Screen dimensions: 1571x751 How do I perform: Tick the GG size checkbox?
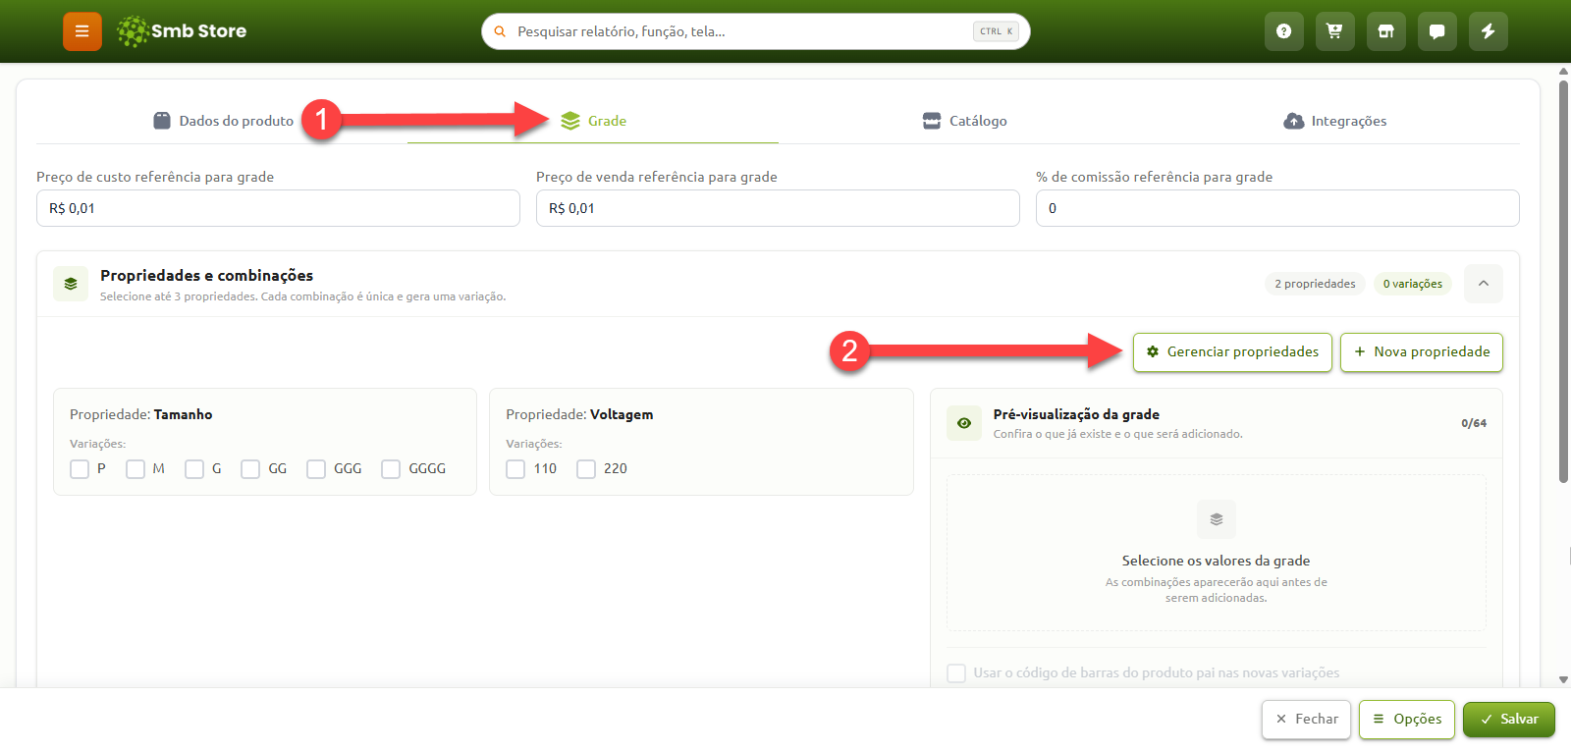click(x=250, y=469)
